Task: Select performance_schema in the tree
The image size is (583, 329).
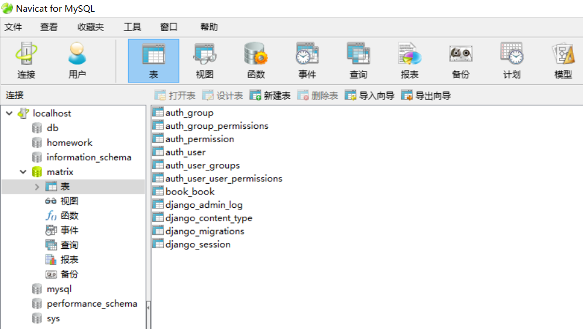Action: (x=92, y=304)
